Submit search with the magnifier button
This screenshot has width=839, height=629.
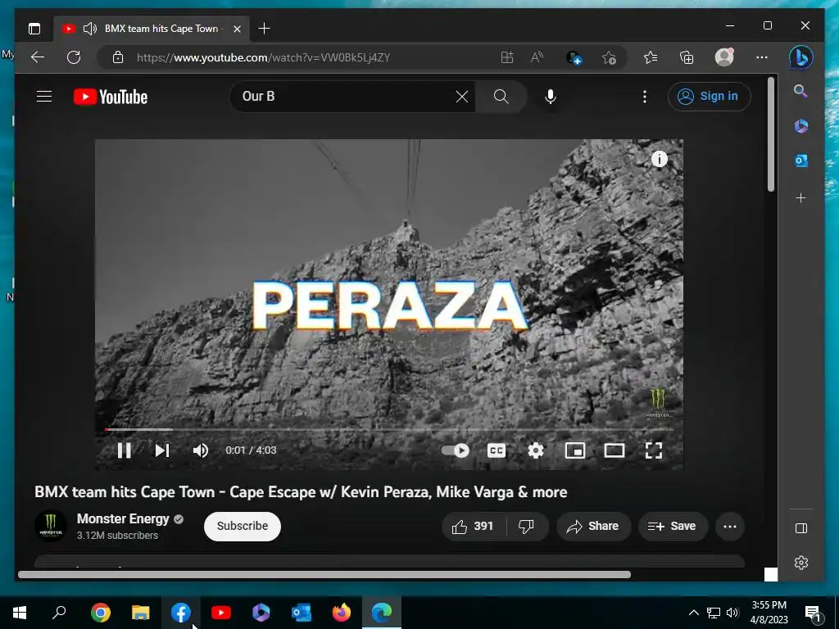tap(501, 97)
